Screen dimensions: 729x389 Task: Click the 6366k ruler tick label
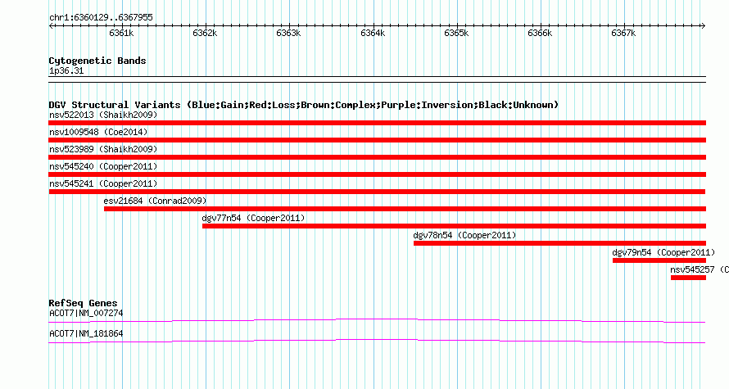tap(541, 34)
